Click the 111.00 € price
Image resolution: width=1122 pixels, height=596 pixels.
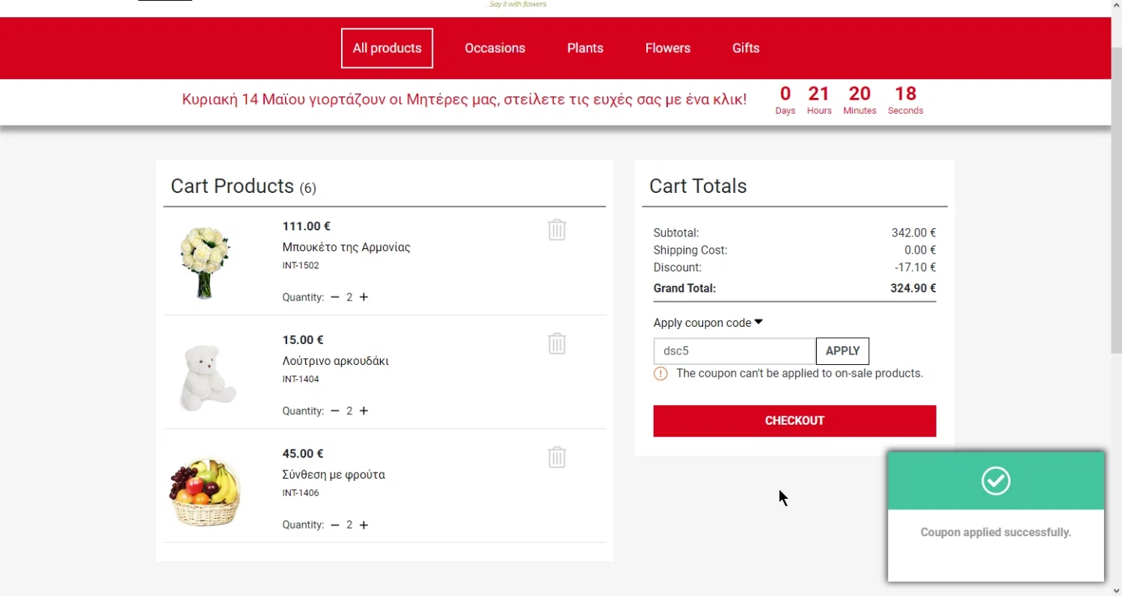point(307,227)
